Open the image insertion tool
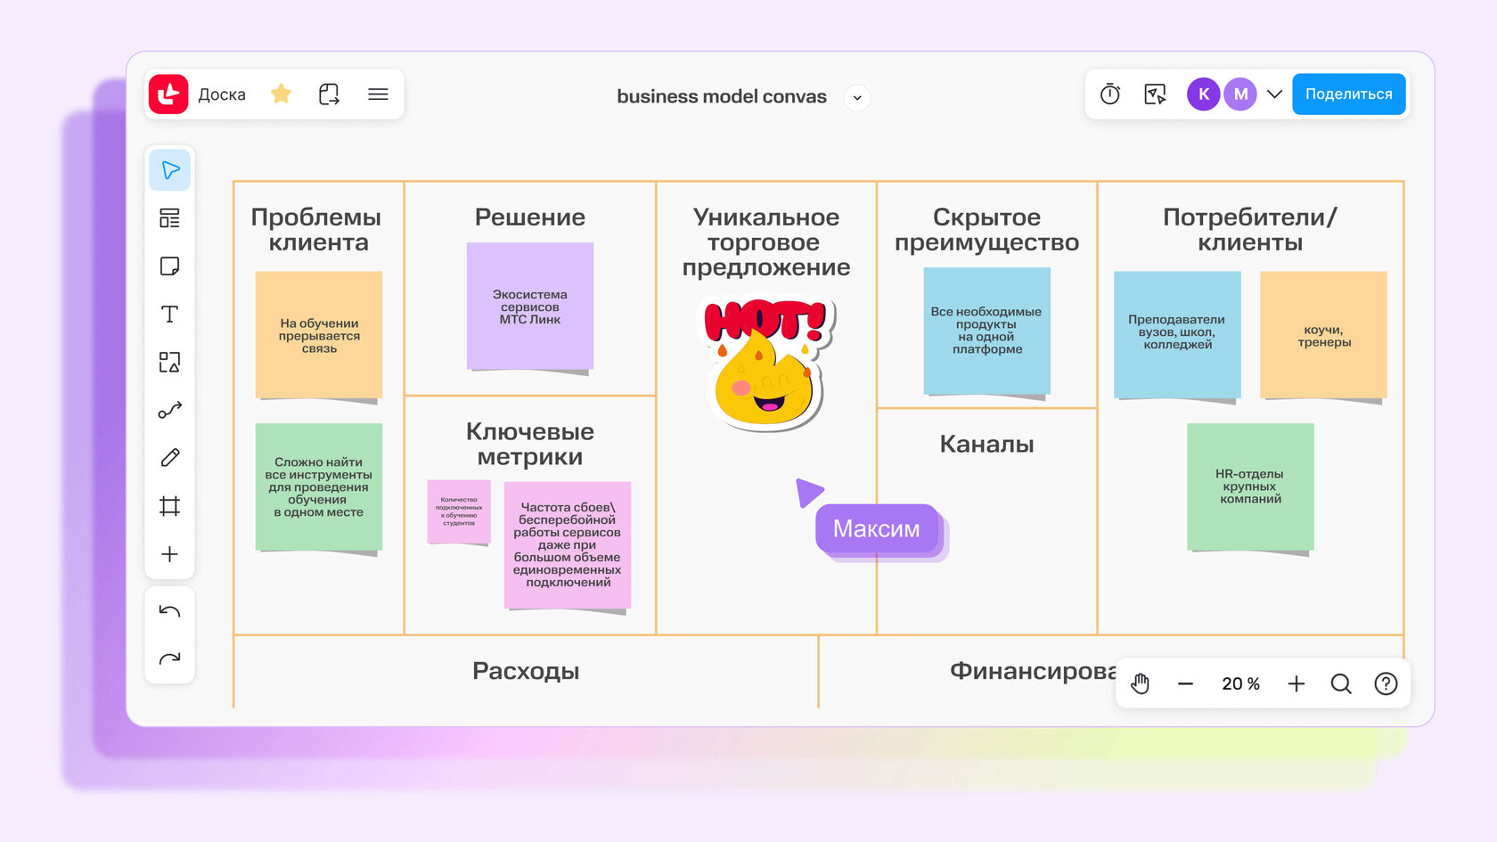This screenshot has width=1497, height=842. tap(169, 361)
